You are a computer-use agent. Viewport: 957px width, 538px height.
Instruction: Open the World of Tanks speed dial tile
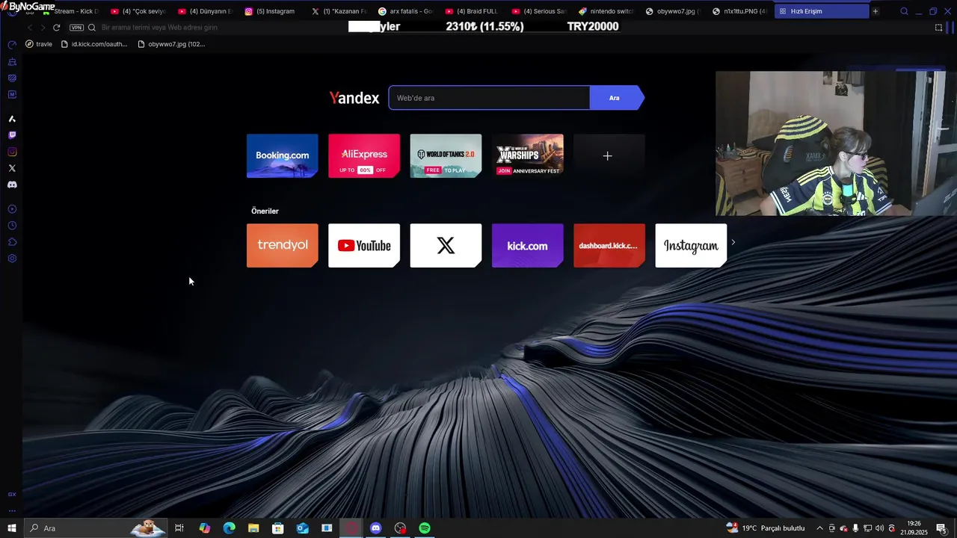click(x=446, y=155)
